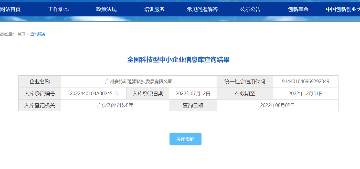
Task: Click the 创新基金 navigation item
Action: [x=298, y=9]
